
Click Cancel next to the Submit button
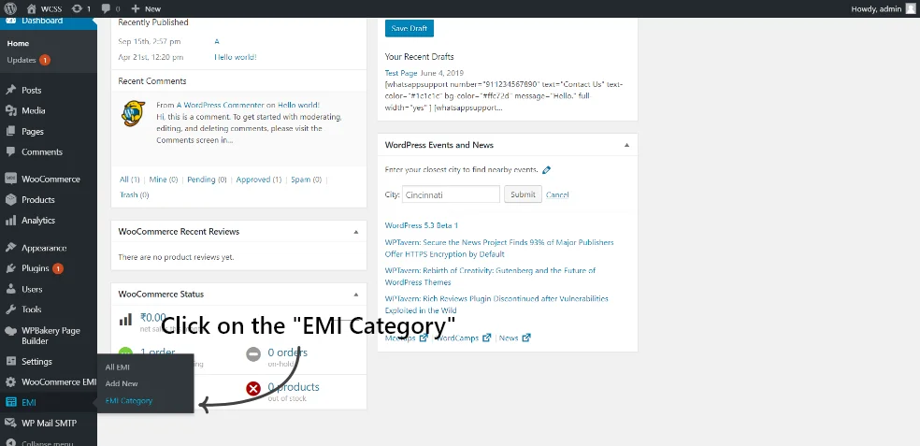(x=557, y=194)
